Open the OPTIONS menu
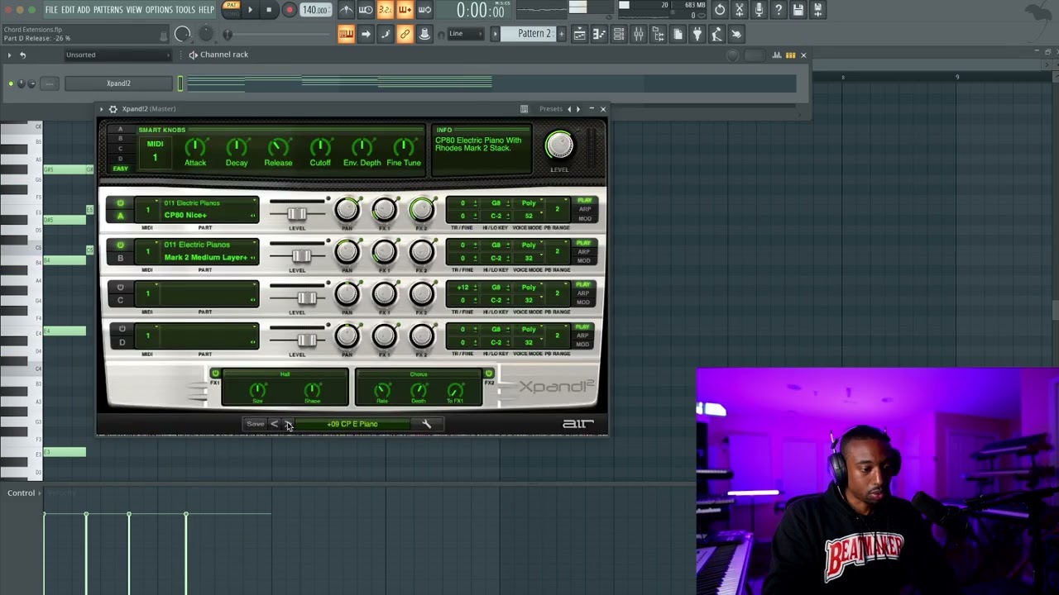Image resolution: width=1059 pixels, height=595 pixels. point(159,10)
